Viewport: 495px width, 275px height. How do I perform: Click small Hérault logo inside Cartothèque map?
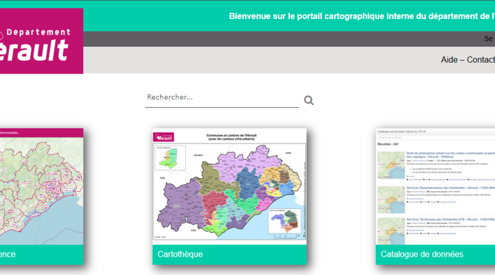click(163, 137)
